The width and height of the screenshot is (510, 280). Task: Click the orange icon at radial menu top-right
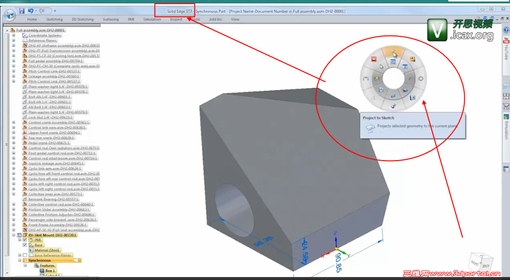[412, 59]
